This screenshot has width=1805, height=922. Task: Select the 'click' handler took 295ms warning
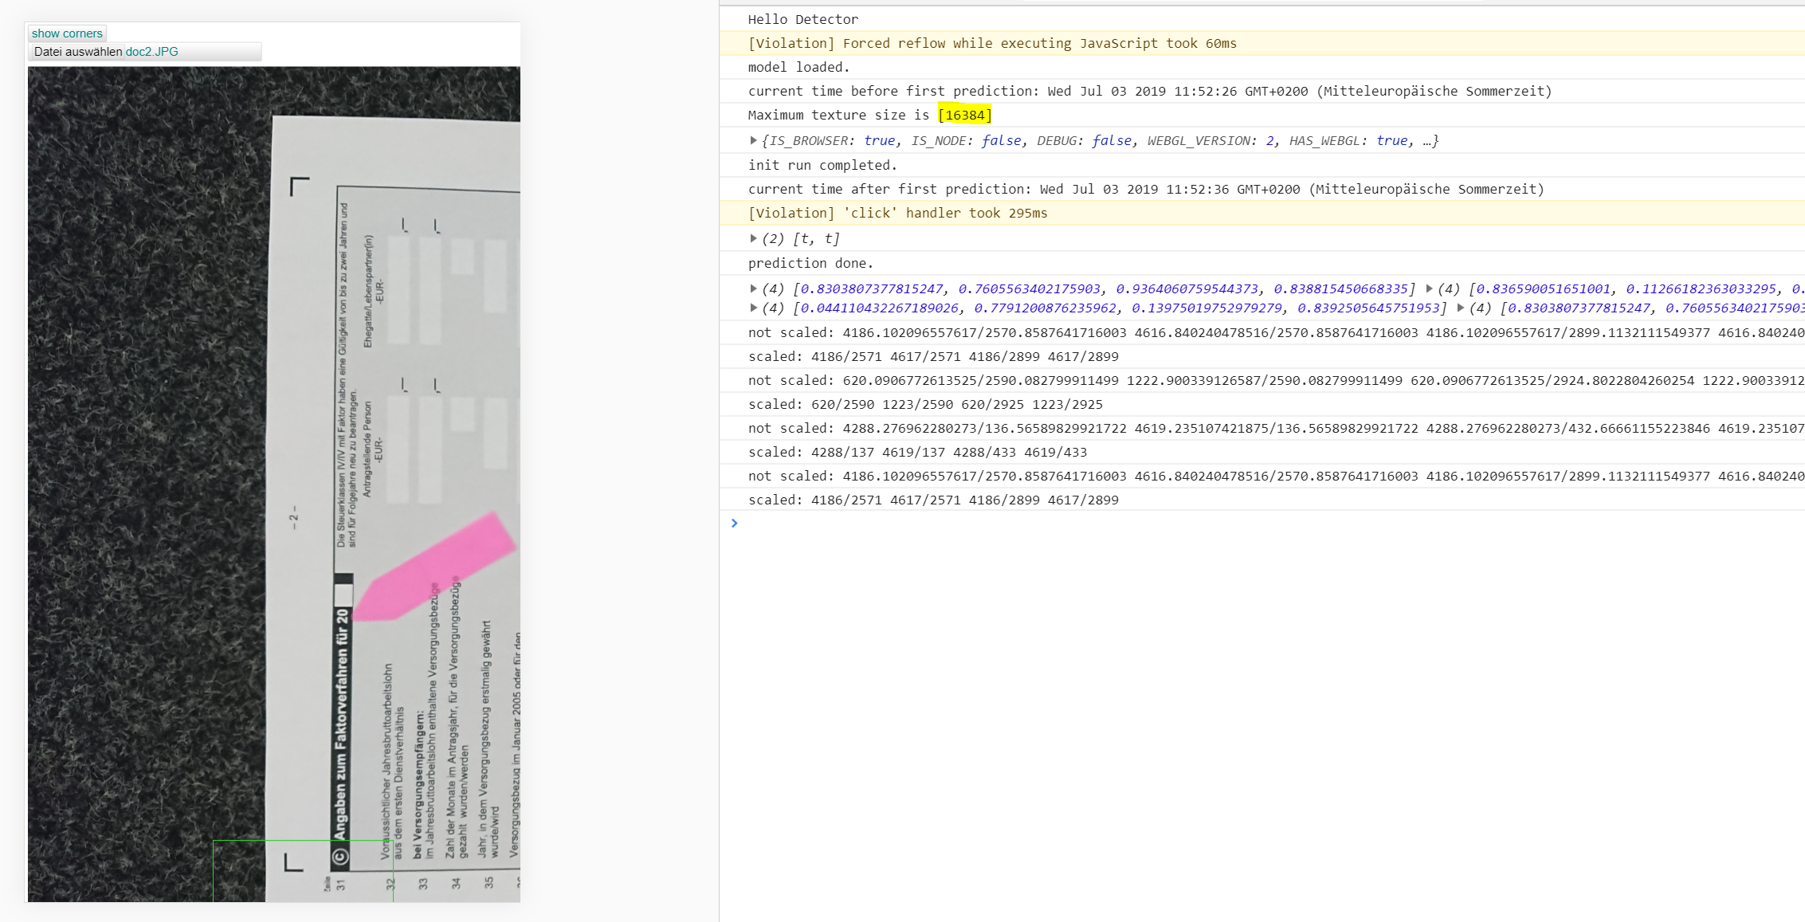(x=897, y=213)
